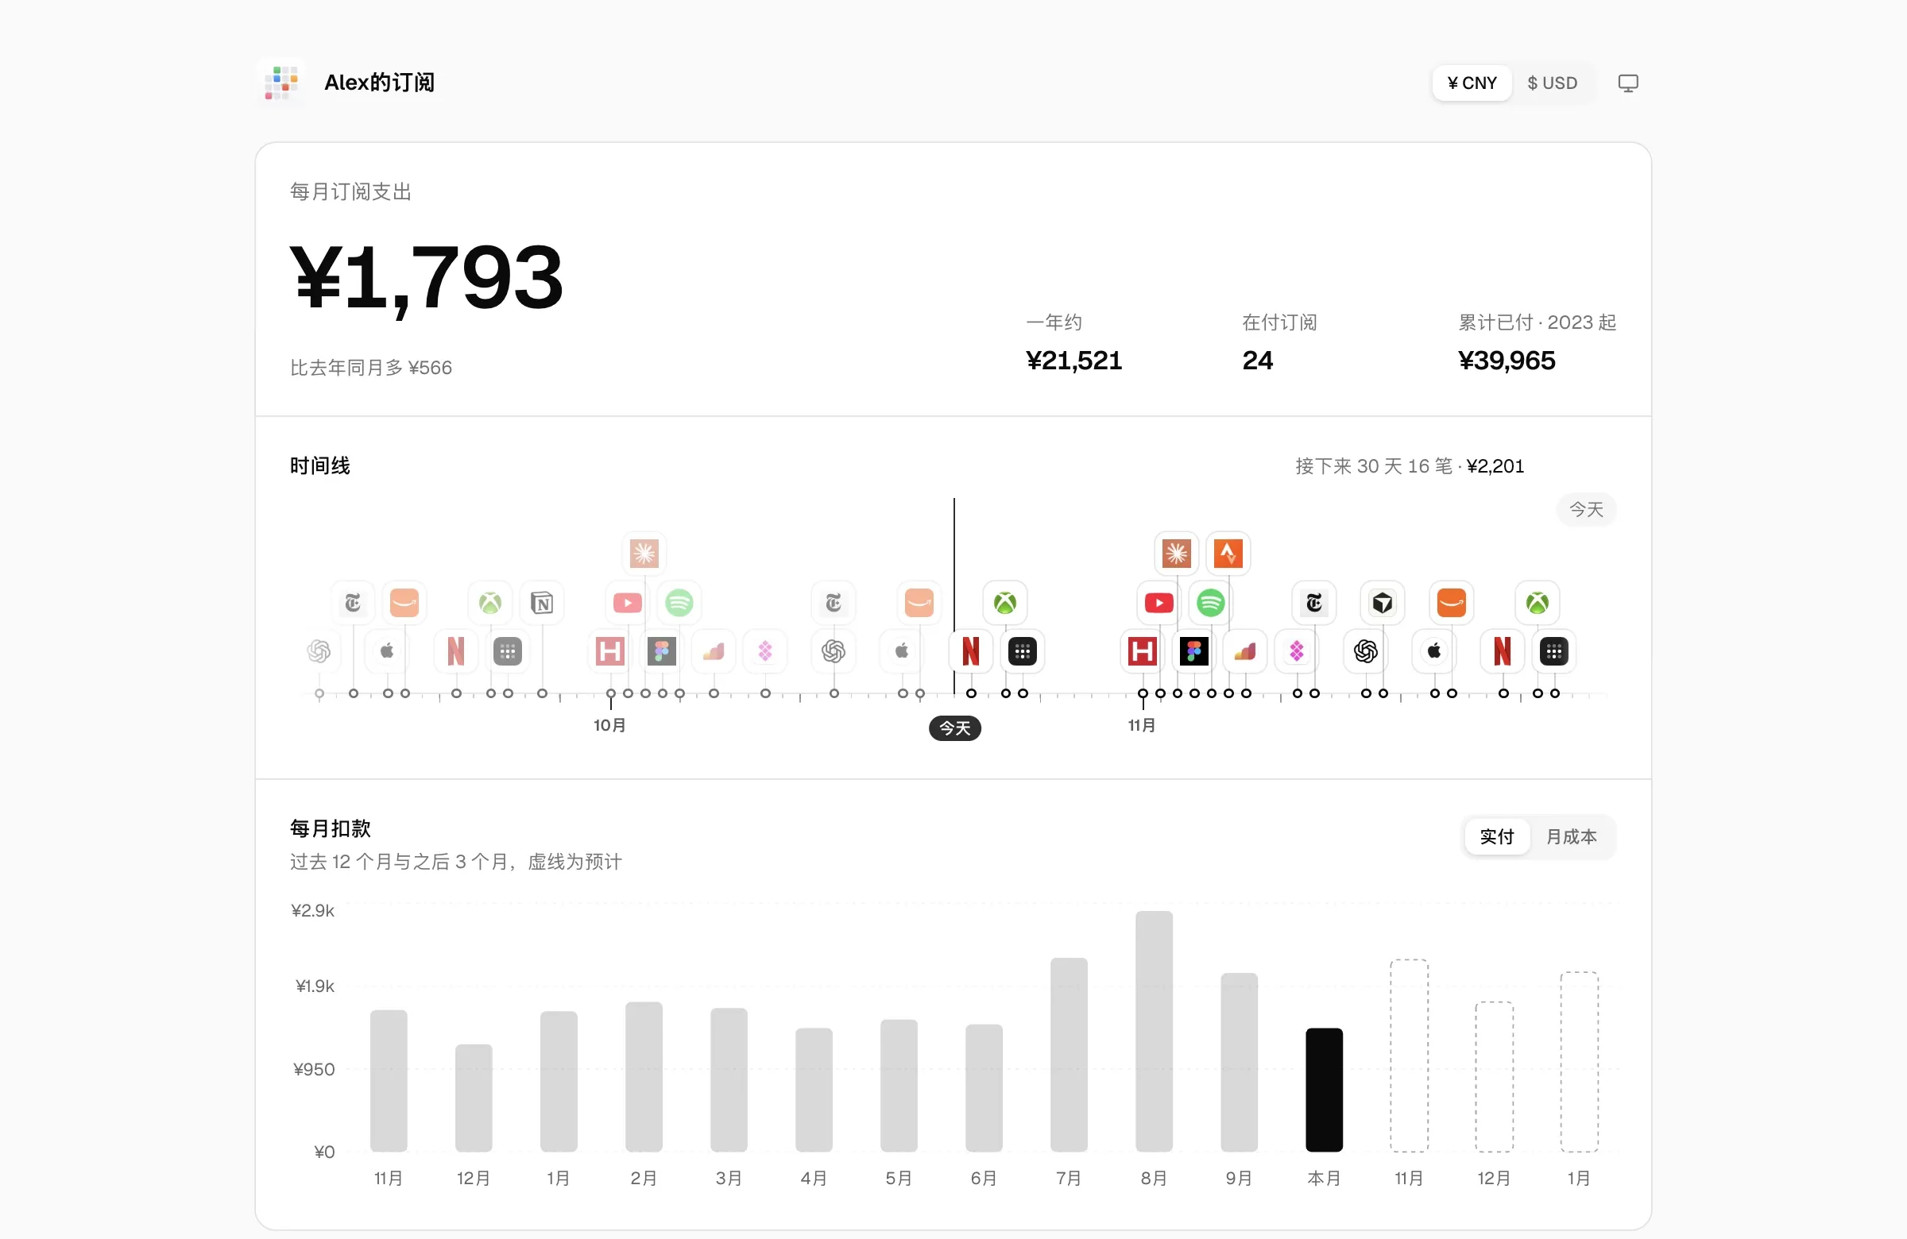This screenshot has width=1907, height=1239.
Task: Click the solid orange Amazon icon in November
Action: pyautogui.click(x=1451, y=602)
